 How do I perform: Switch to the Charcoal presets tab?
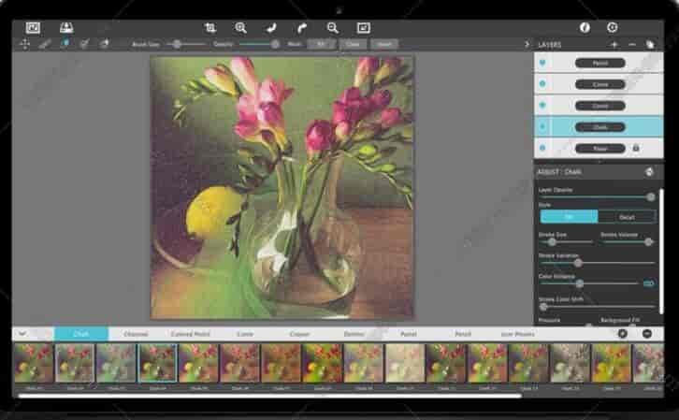[x=137, y=333]
